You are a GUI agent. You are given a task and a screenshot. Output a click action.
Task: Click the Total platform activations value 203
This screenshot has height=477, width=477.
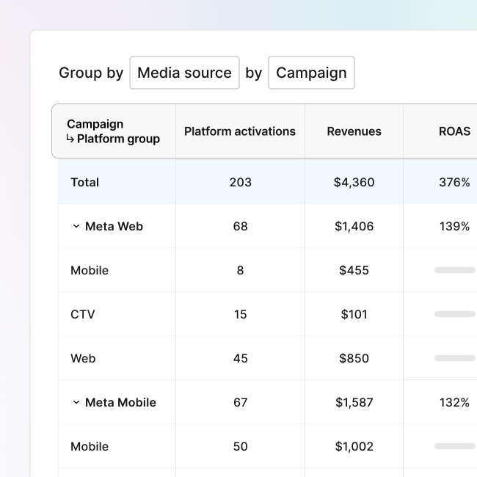coord(240,182)
